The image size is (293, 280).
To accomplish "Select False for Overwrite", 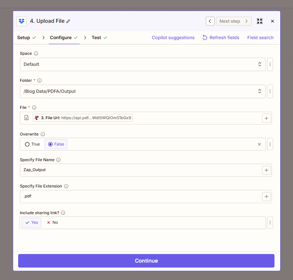I will point(56,144).
